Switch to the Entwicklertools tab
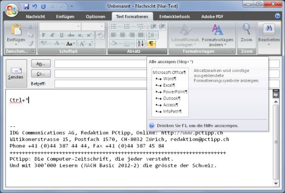Image resolution: width=285 pixels, height=193 pixels. 174,17
